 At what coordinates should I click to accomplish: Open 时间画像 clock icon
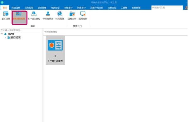[60, 14]
